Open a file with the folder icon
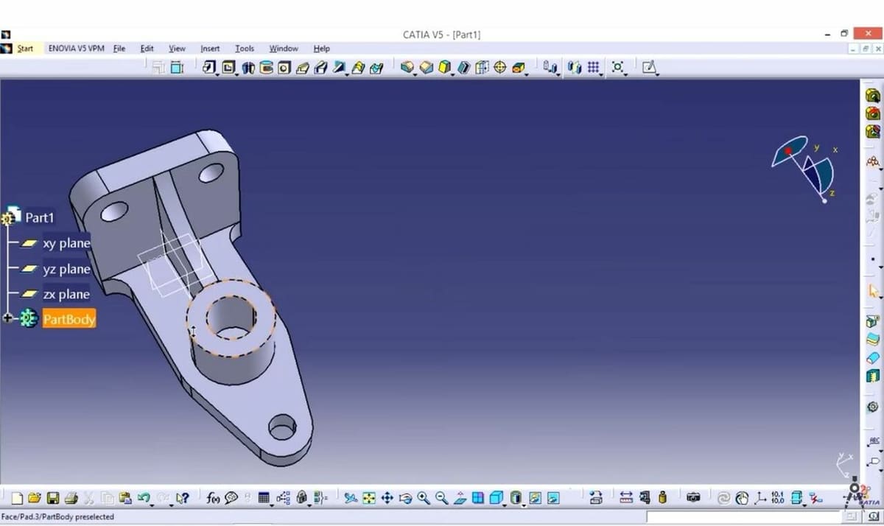Screen dimensions: 884x526 tap(34, 498)
